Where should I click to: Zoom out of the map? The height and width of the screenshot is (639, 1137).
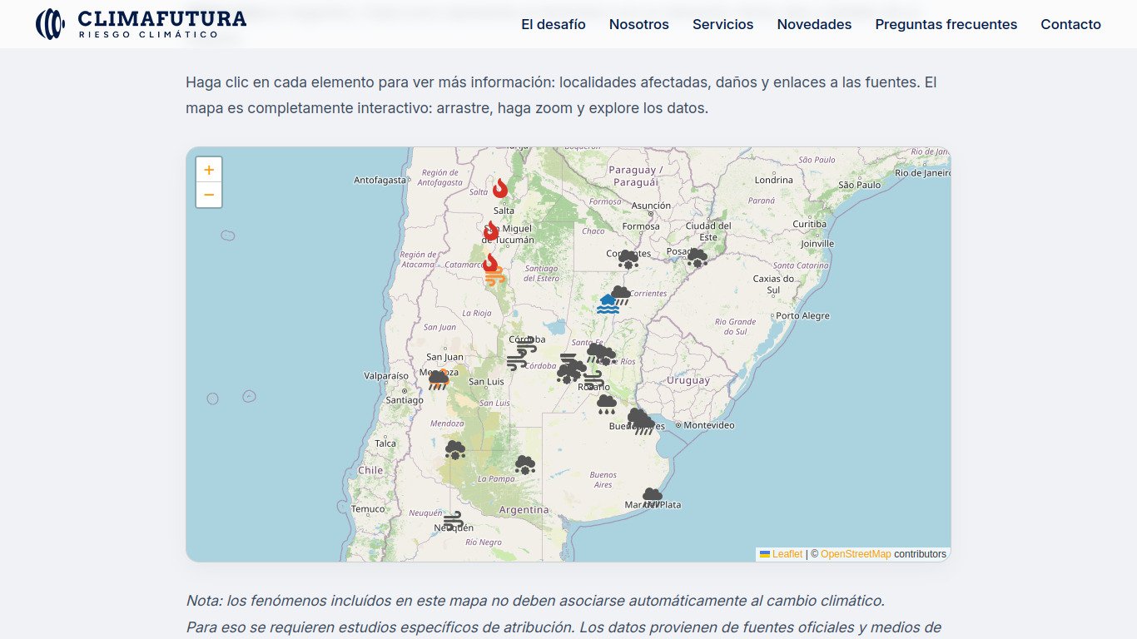tap(209, 195)
